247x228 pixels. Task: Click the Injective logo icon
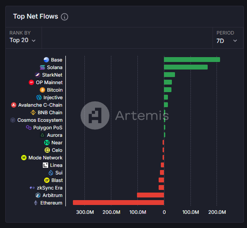click(39, 97)
